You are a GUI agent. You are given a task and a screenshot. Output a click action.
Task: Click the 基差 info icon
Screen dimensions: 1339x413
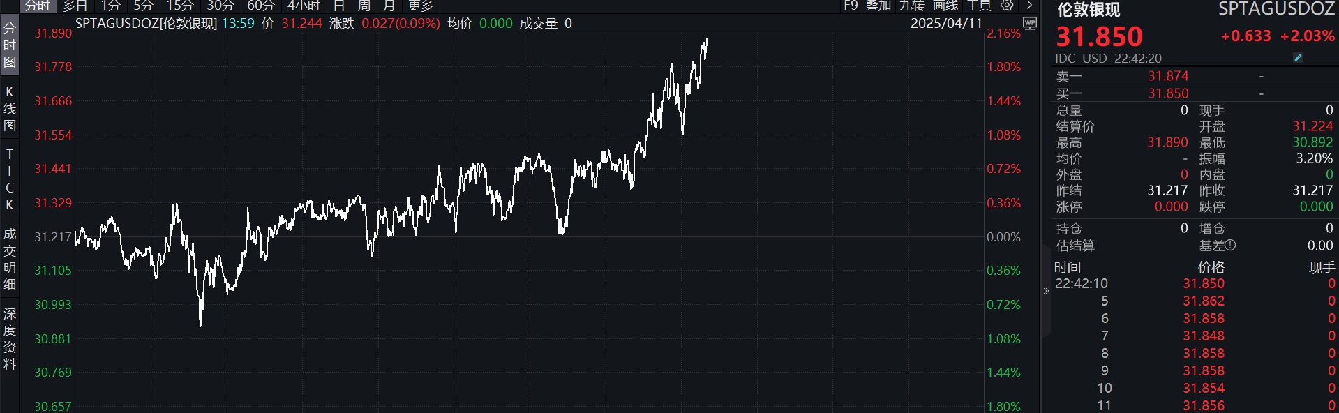[1230, 246]
